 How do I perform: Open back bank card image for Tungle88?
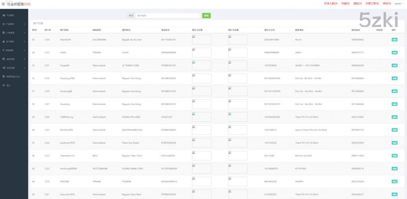[x=238, y=65]
